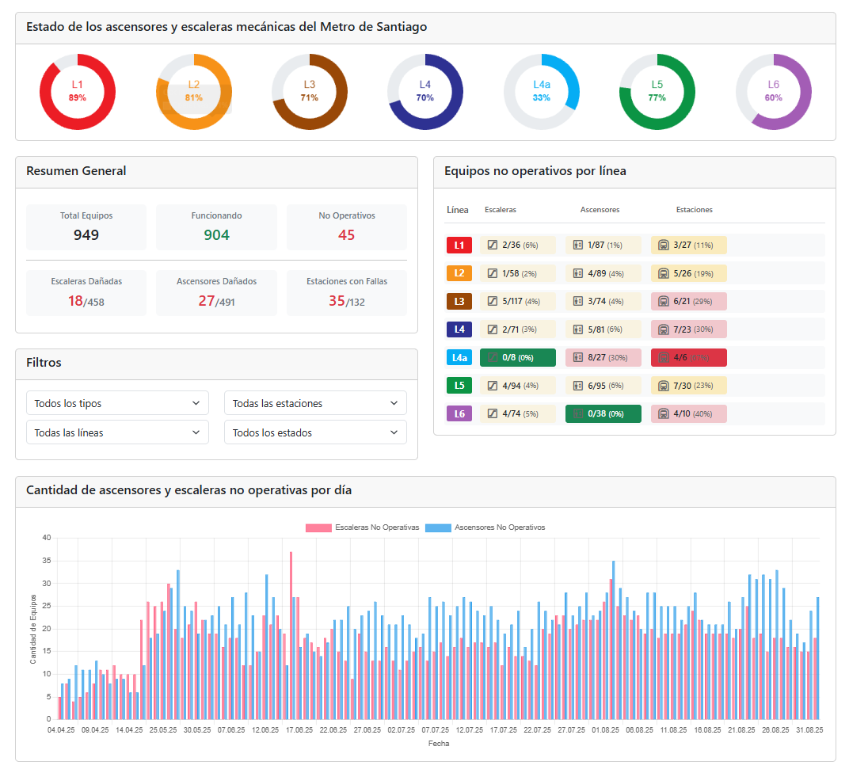Click the L5 77% donut chart
The width and height of the screenshot is (849, 773).
coord(657,92)
